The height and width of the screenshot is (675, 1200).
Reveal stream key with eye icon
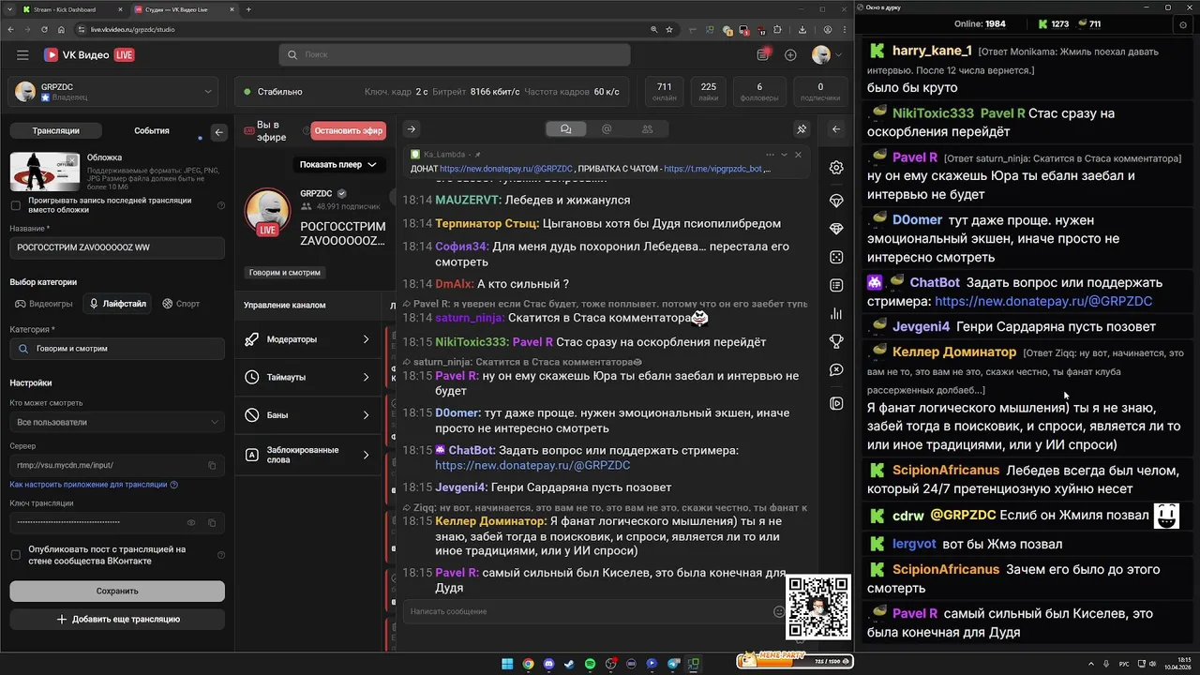pos(191,522)
